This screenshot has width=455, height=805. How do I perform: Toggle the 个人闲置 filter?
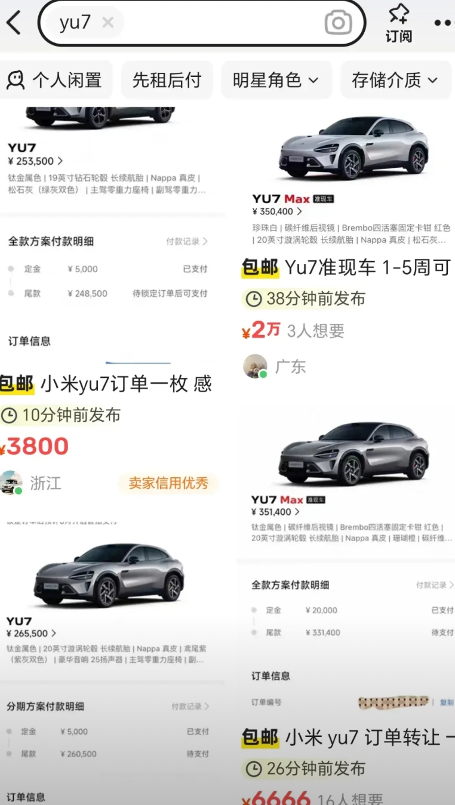pyautogui.click(x=55, y=80)
